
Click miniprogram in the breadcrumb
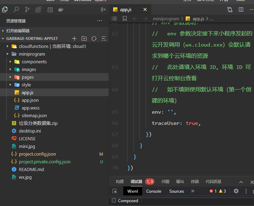[x=166, y=19]
